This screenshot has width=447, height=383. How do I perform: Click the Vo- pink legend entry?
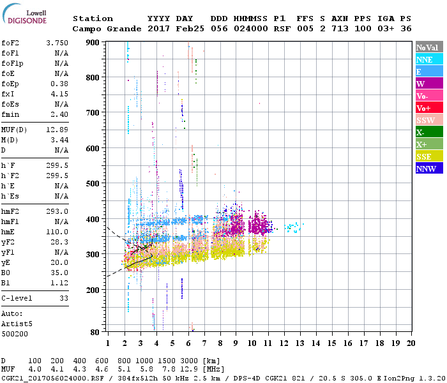coord(428,96)
